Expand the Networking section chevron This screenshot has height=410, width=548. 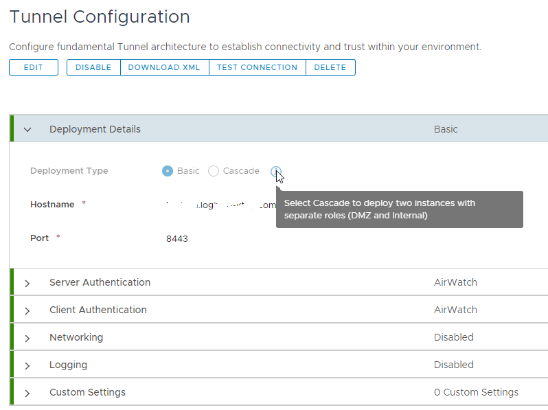[x=27, y=338]
